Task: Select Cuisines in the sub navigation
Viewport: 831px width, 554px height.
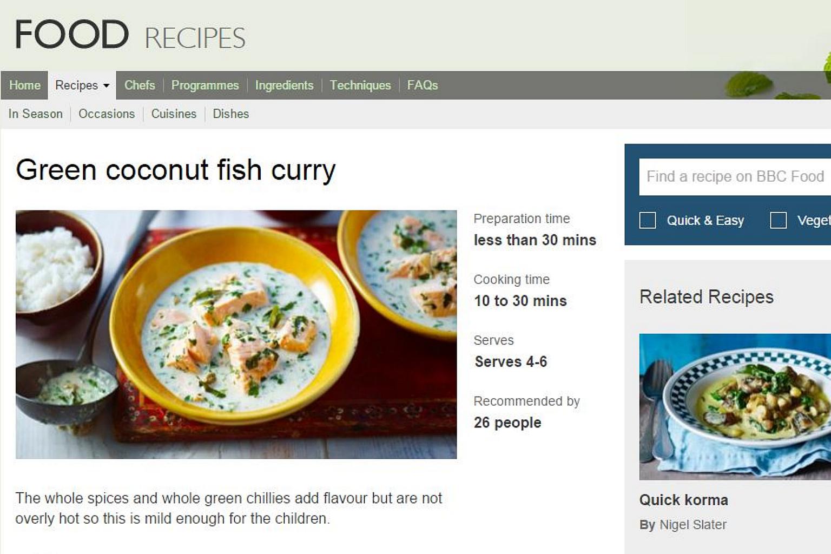Action: (174, 114)
